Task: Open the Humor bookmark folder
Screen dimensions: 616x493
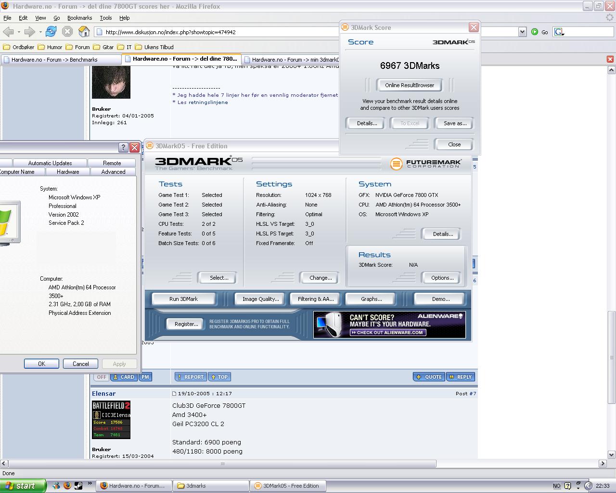Action: coord(50,47)
